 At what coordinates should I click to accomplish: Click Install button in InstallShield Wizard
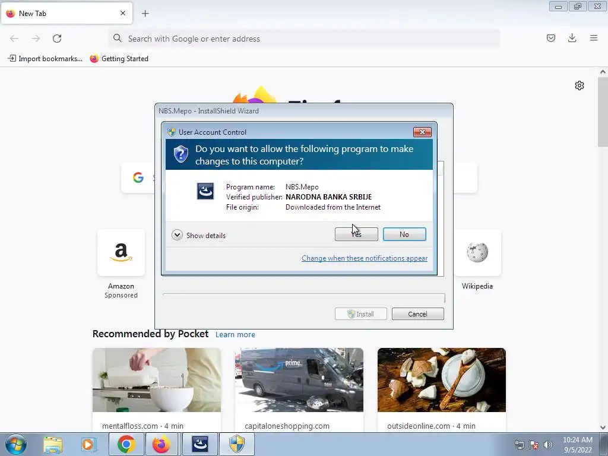[x=360, y=313]
